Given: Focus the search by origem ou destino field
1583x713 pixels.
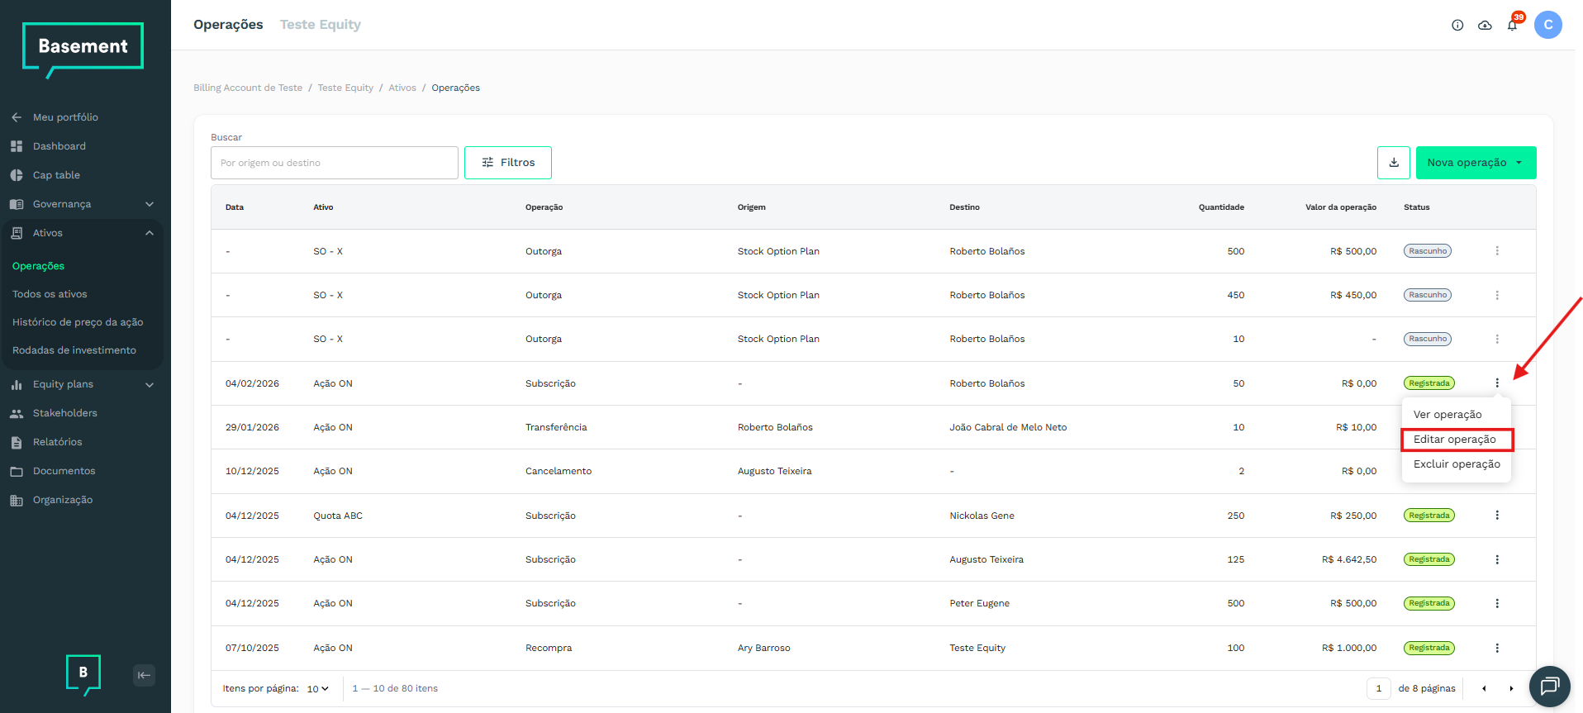Looking at the screenshot, I should (335, 163).
